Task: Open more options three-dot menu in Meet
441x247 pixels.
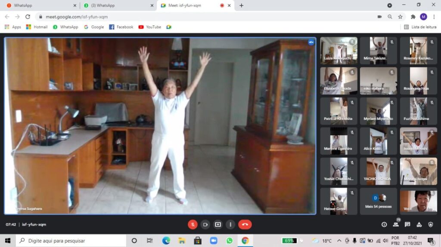Action: [x=231, y=224]
